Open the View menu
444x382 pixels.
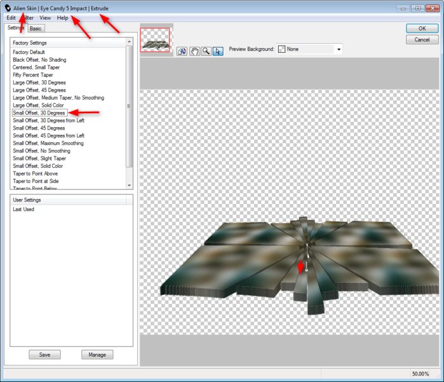coord(45,18)
